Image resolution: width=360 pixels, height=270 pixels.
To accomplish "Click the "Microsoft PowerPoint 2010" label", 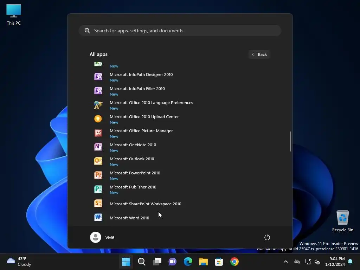I will coord(135,173).
